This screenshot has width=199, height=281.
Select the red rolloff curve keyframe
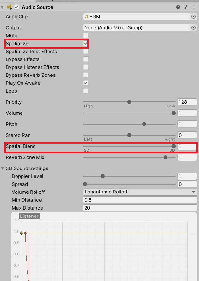tap(25, 233)
